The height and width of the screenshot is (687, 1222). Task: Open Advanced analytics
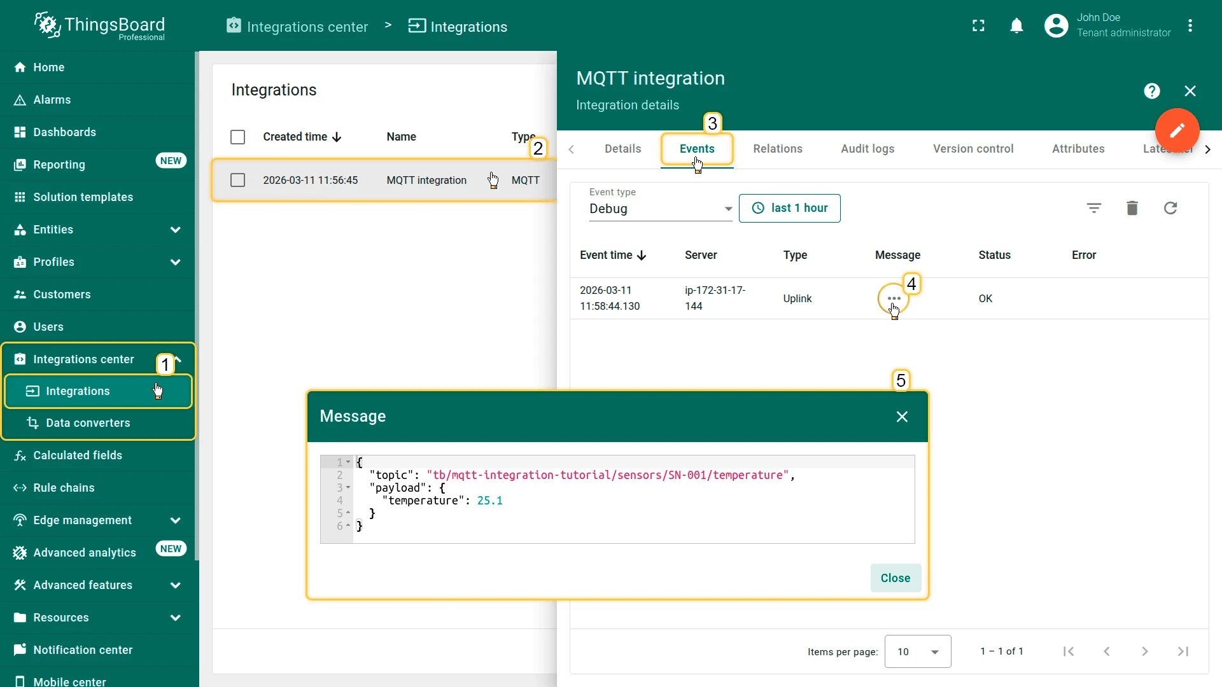tap(97, 553)
